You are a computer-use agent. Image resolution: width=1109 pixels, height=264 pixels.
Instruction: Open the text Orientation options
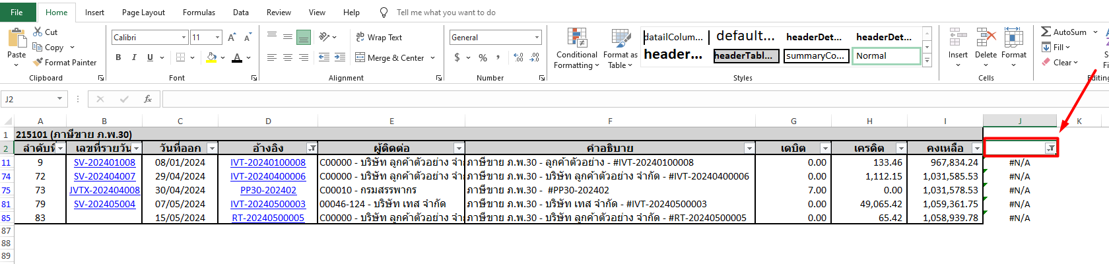tap(327, 37)
